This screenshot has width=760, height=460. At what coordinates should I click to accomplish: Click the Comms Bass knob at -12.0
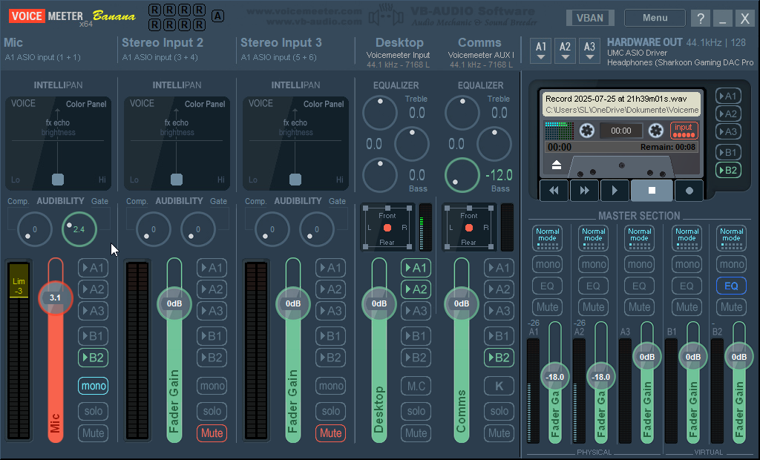[x=462, y=175]
